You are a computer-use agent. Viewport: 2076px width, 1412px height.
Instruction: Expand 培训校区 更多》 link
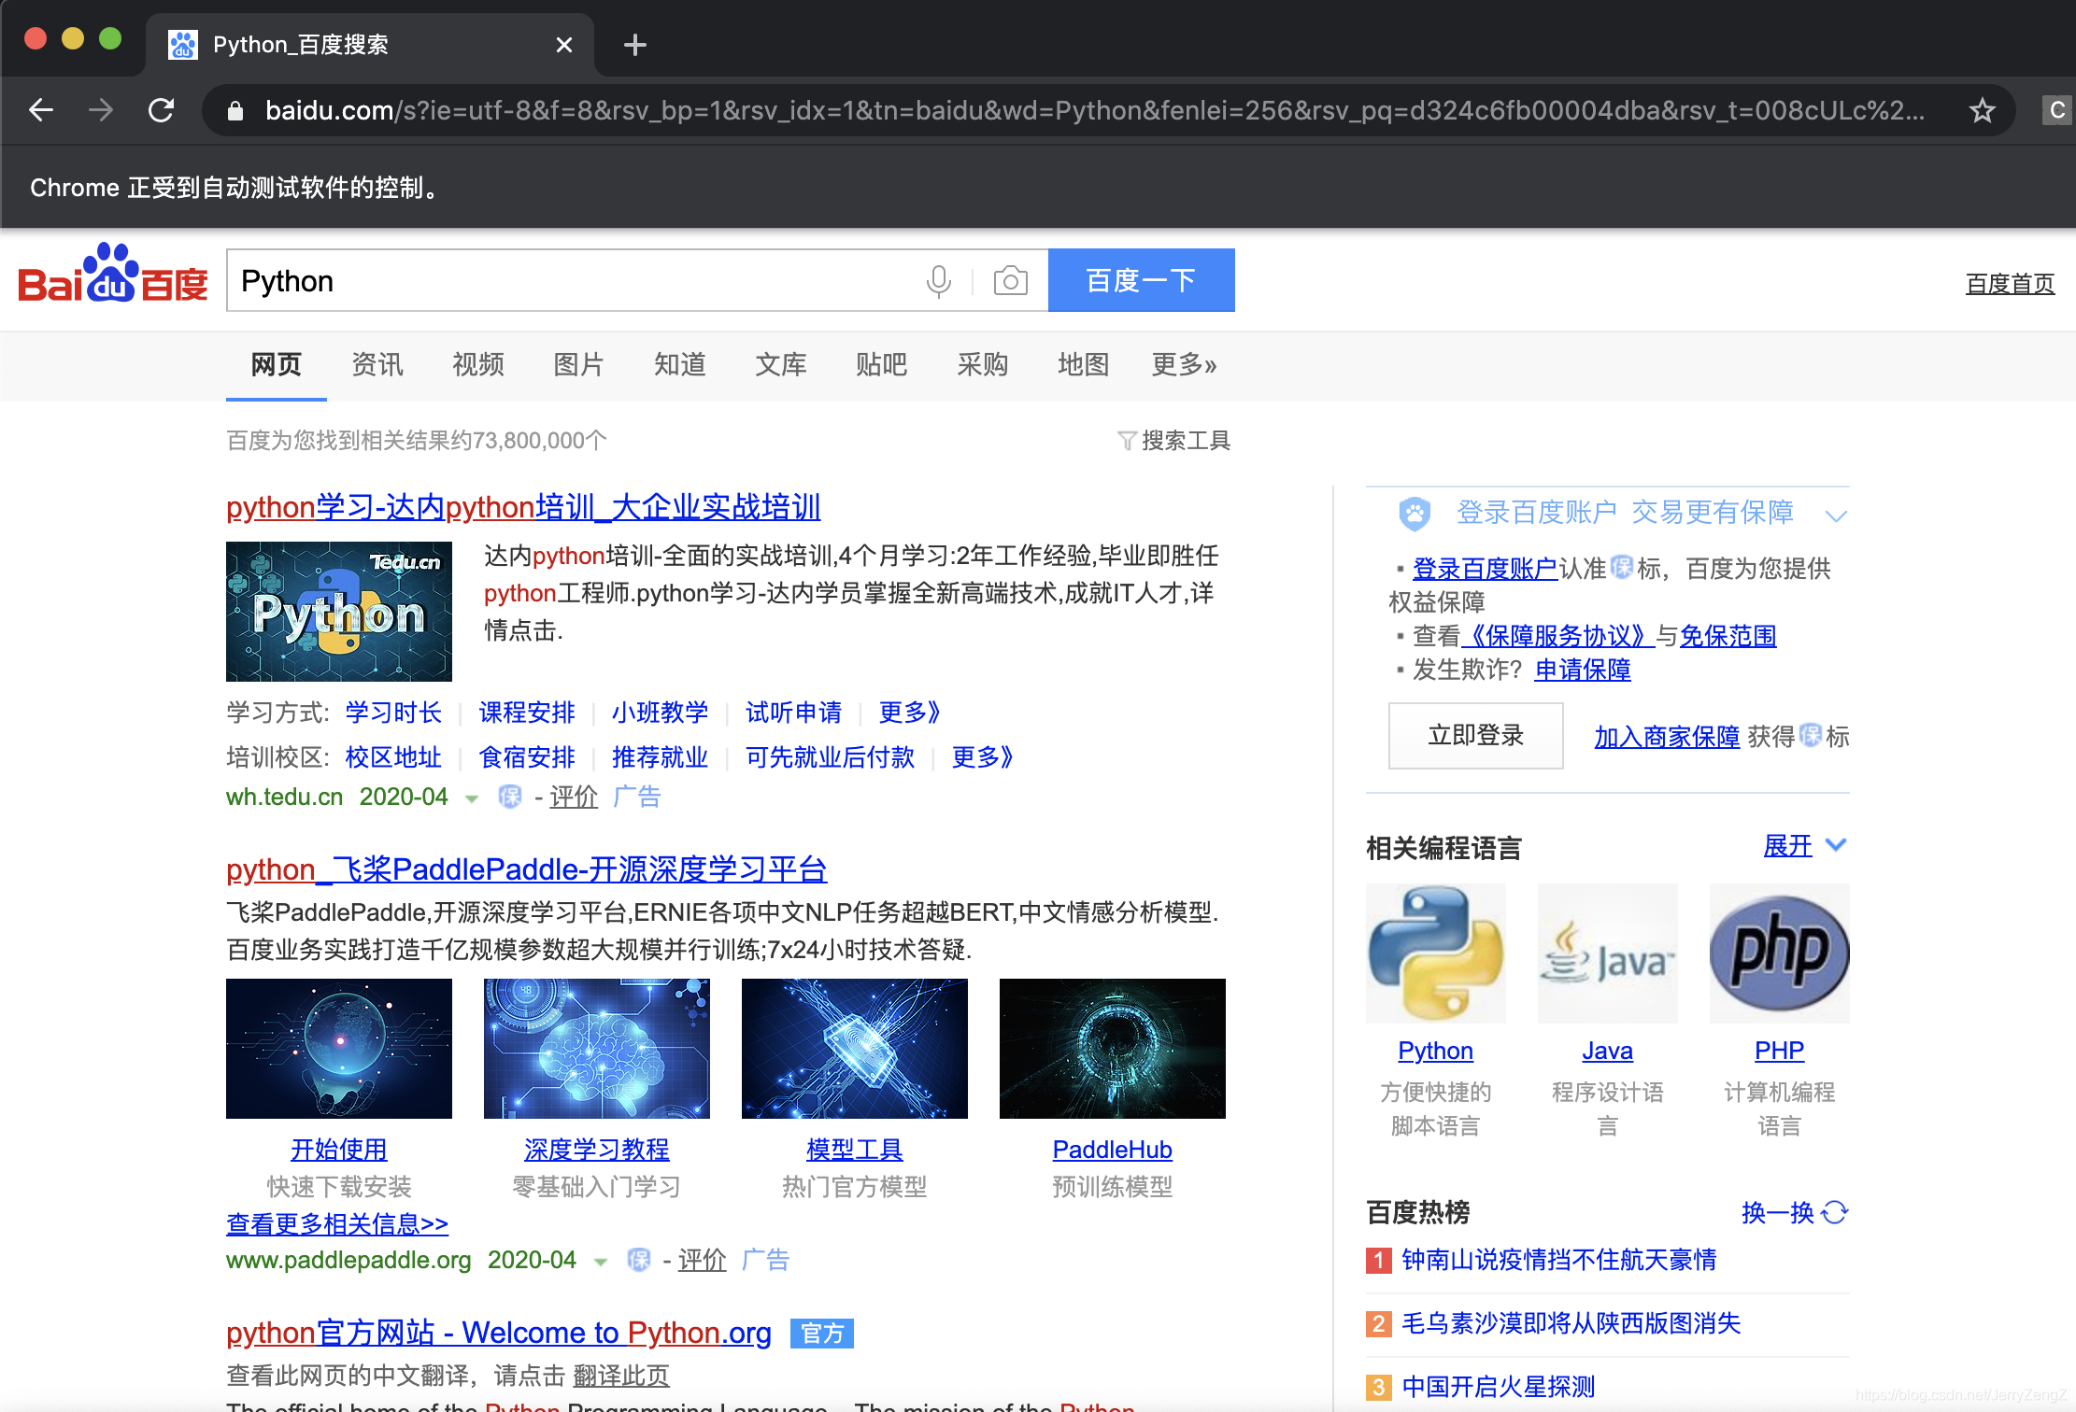982,757
